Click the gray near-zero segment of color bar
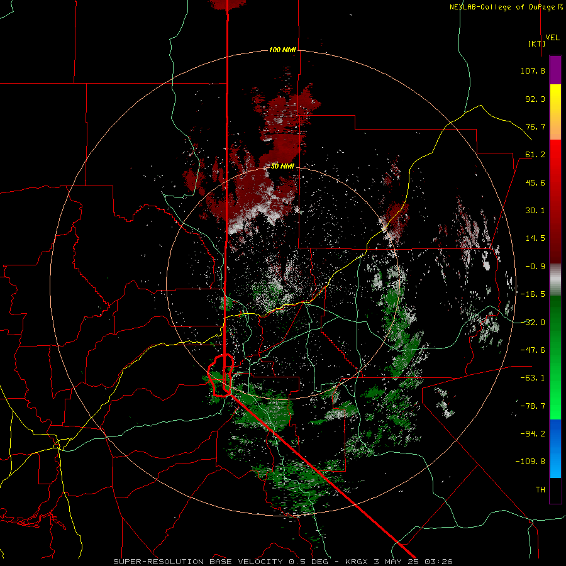This screenshot has height=566, width=566. [x=555, y=279]
